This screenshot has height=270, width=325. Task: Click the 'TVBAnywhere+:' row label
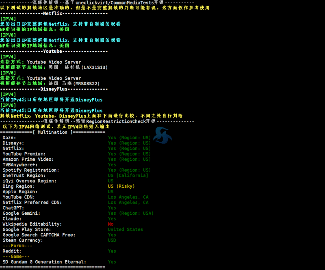tap(20, 165)
